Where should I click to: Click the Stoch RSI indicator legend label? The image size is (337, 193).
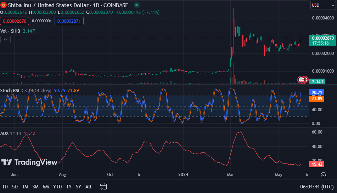point(10,91)
